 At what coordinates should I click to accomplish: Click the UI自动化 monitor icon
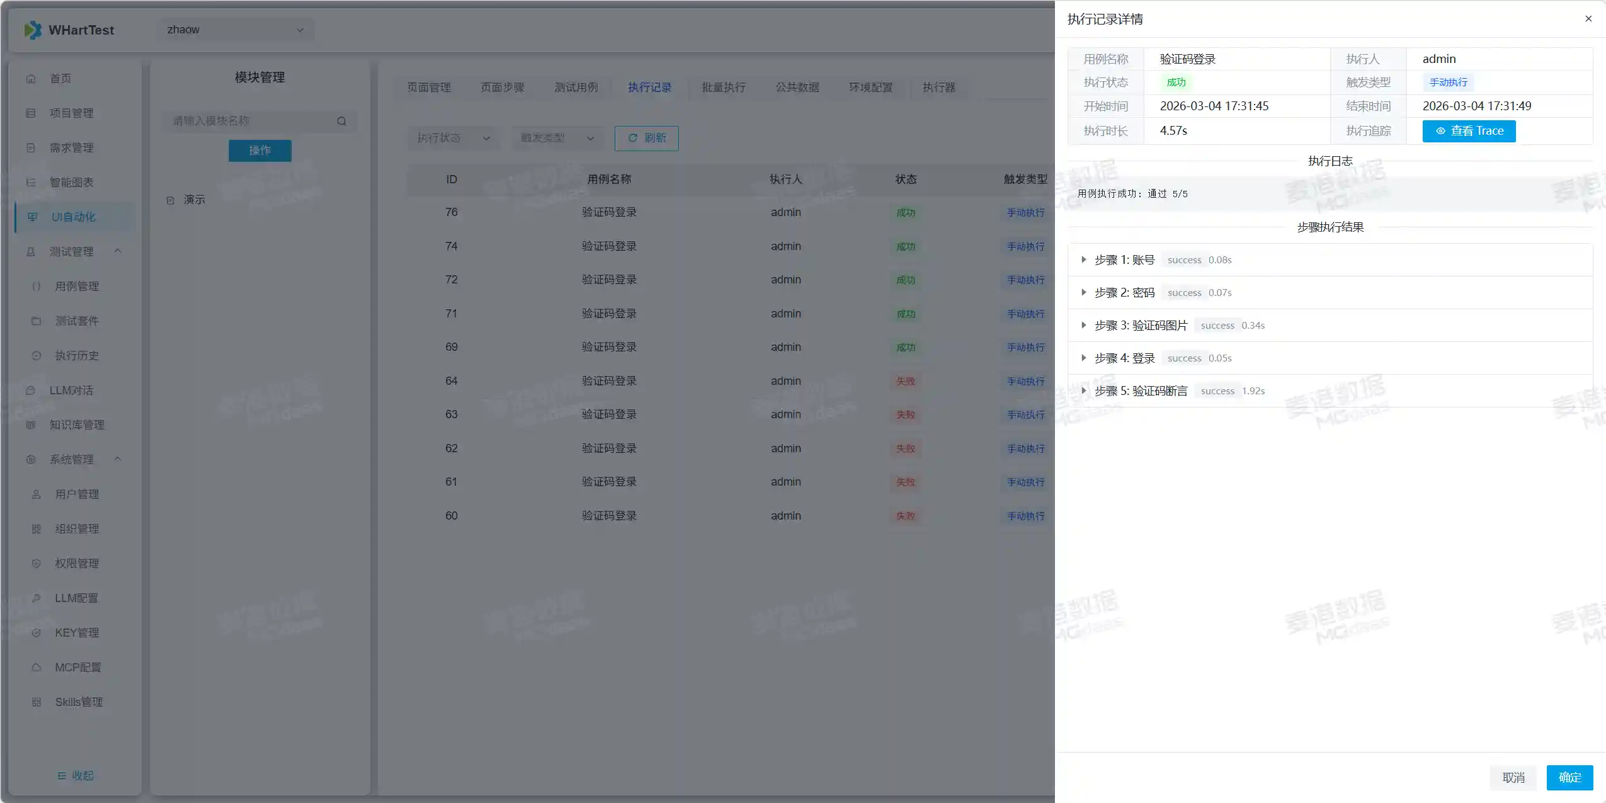click(x=33, y=217)
